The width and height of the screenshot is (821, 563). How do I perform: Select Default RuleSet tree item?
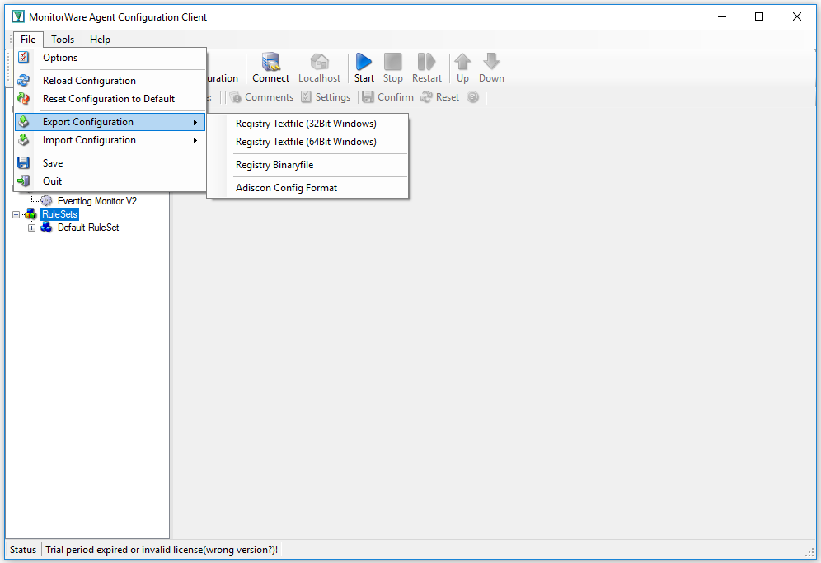(x=88, y=228)
